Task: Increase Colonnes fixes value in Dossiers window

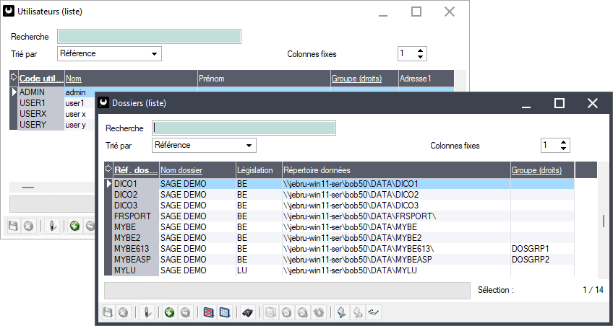Action: click(x=564, y=142)
